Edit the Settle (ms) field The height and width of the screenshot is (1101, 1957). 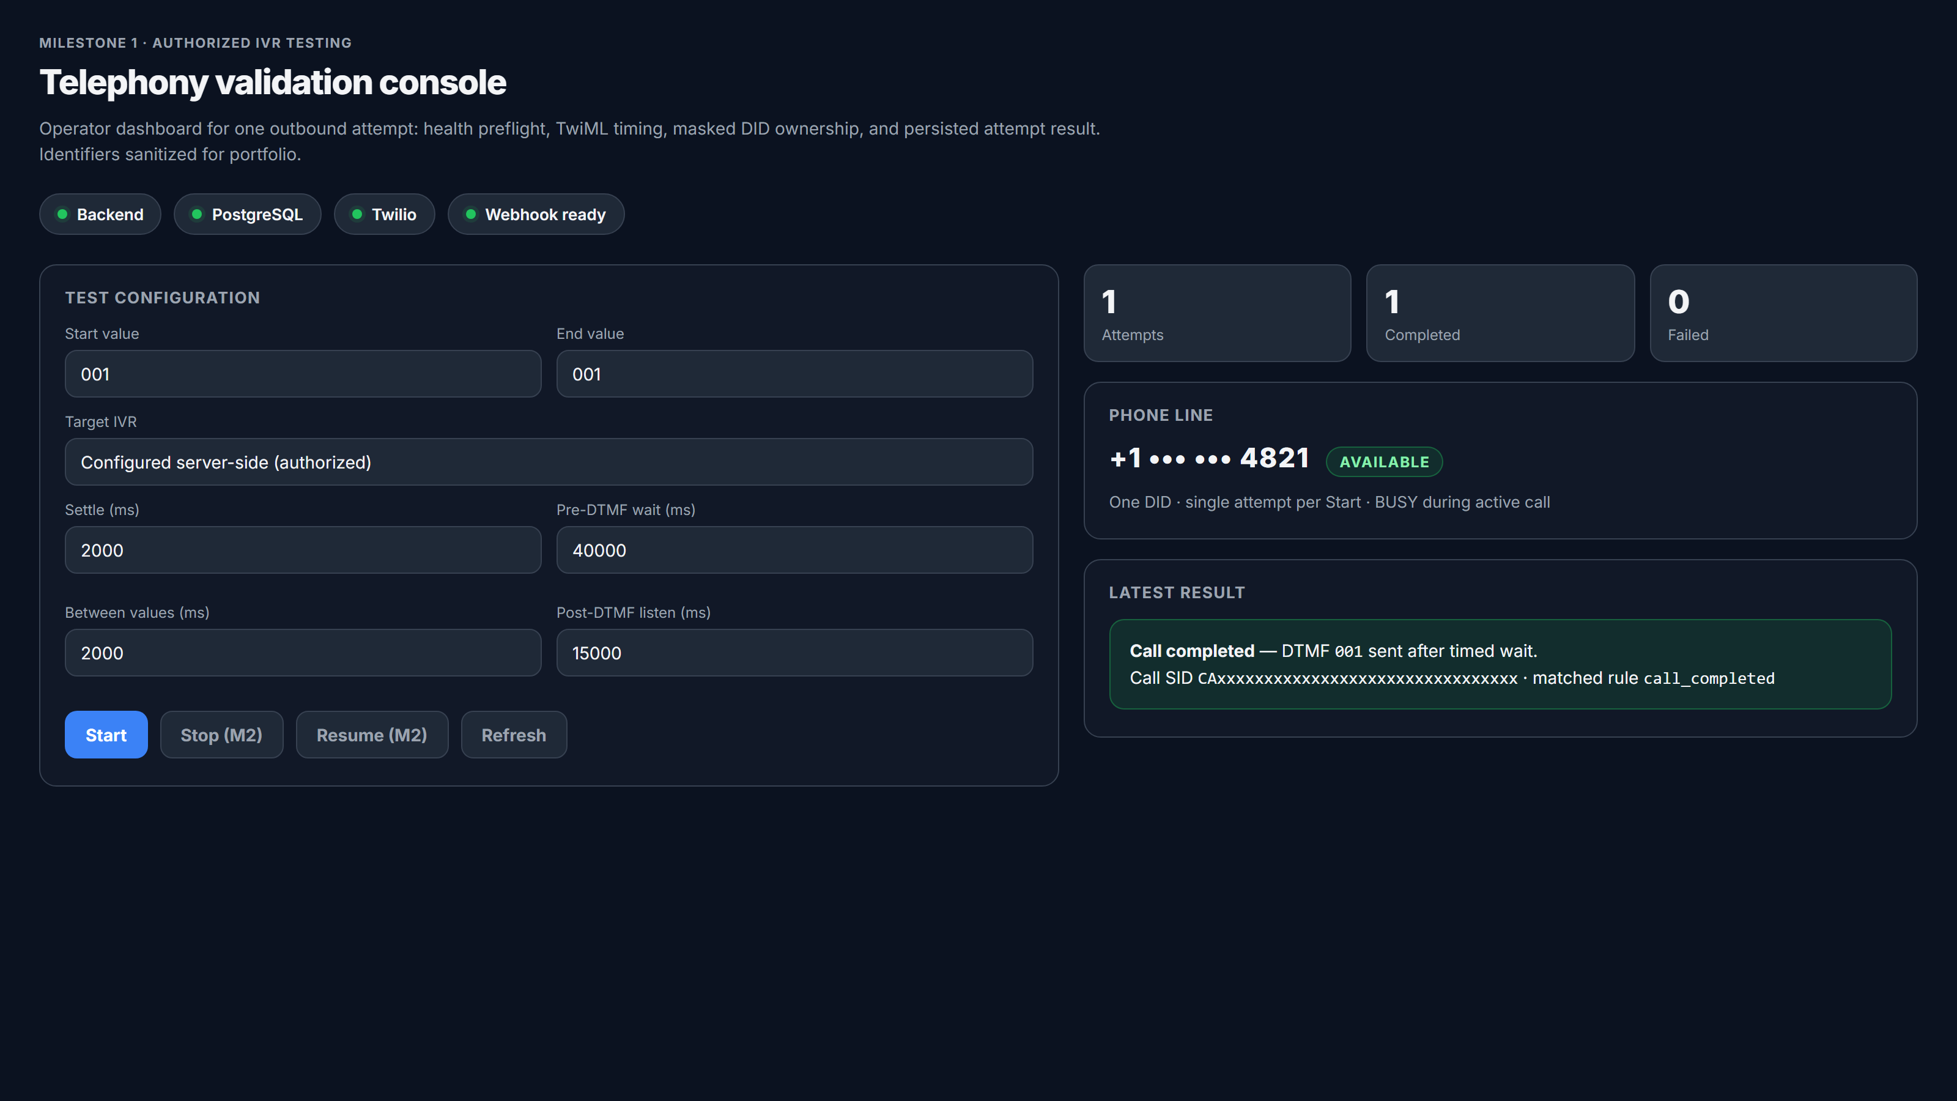click(302, 550)
